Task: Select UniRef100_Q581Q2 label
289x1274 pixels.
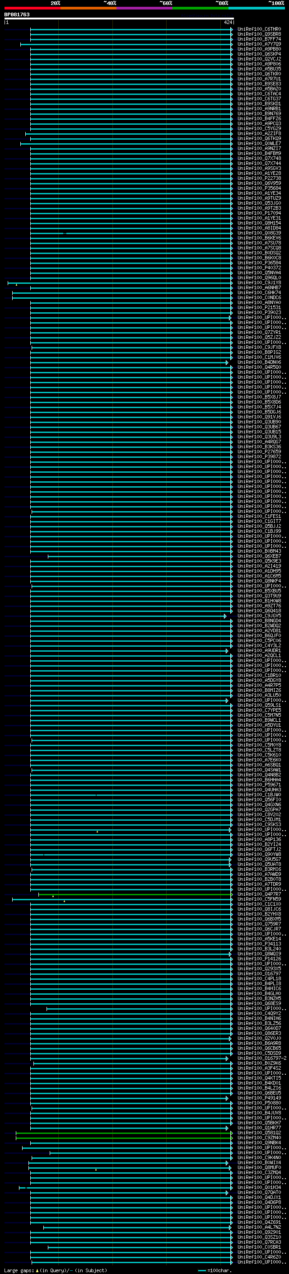Action: pyautogui.click(x=259, y=1133)
